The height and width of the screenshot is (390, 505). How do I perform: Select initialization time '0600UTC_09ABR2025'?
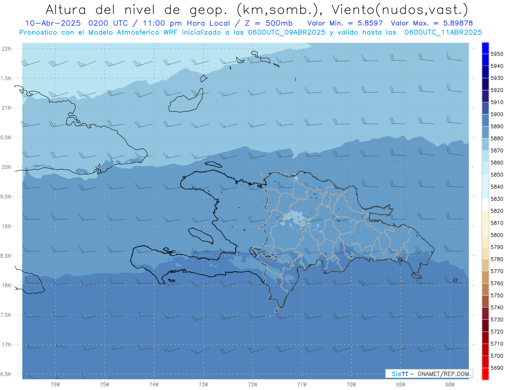coord(286,32)
